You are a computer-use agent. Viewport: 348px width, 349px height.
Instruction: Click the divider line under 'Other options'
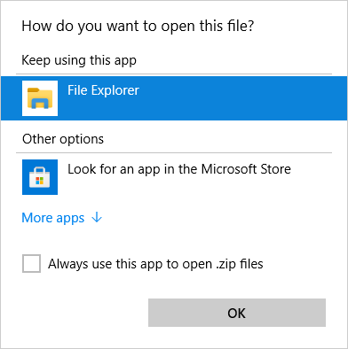(x=174, y=153)
